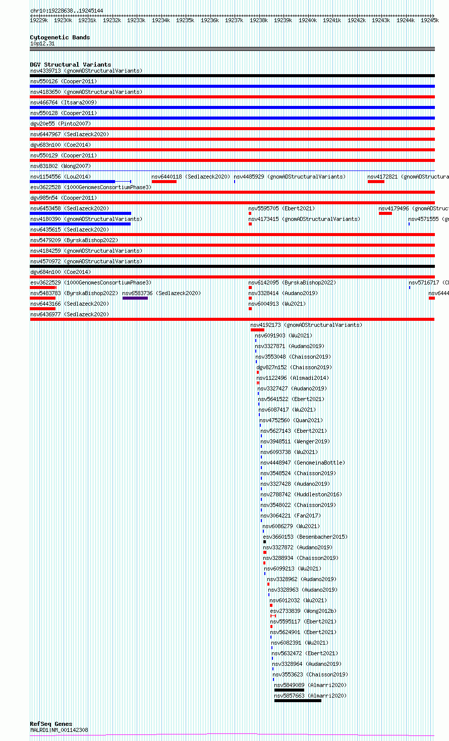
Task: Open variant nsv550126 (Cooper2011)
Action: tap(64, 81)
